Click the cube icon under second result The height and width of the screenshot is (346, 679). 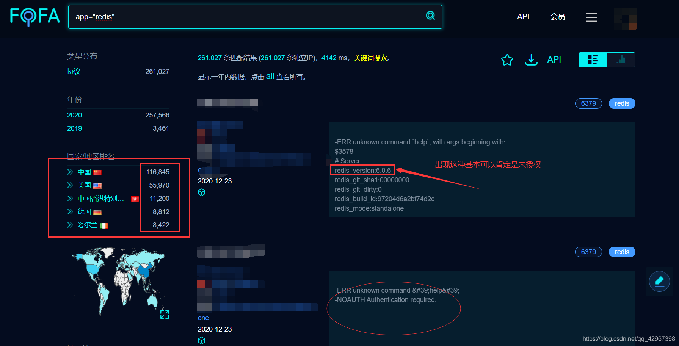point(202,340)
